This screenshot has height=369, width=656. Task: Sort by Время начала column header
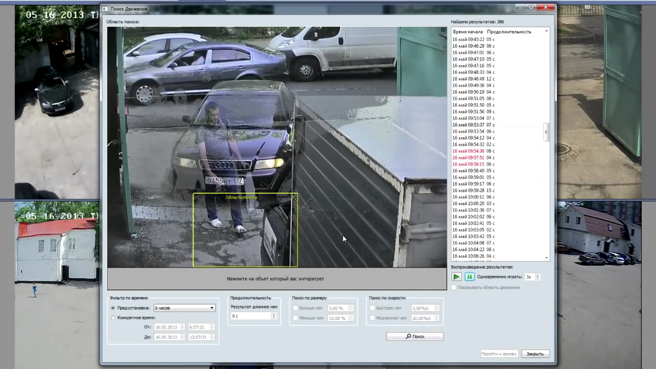(x=468, y=32)
